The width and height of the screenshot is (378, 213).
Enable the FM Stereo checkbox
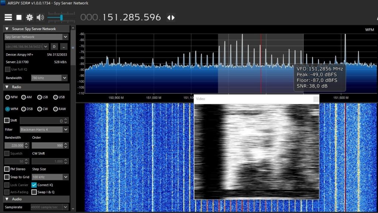tap(7, 169)
